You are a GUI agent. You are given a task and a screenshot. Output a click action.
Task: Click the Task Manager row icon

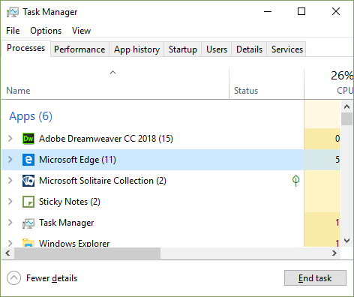click(x=28, y=223)
